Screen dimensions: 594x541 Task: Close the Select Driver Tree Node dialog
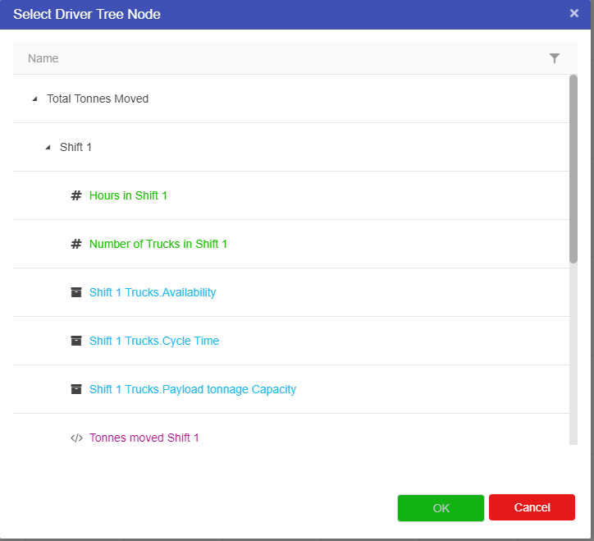[x=574, y=13]
